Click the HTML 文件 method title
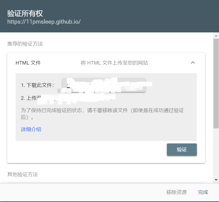The width and height of the screenshot is (219, 202). pyautogui.click(x=28, y=63)
